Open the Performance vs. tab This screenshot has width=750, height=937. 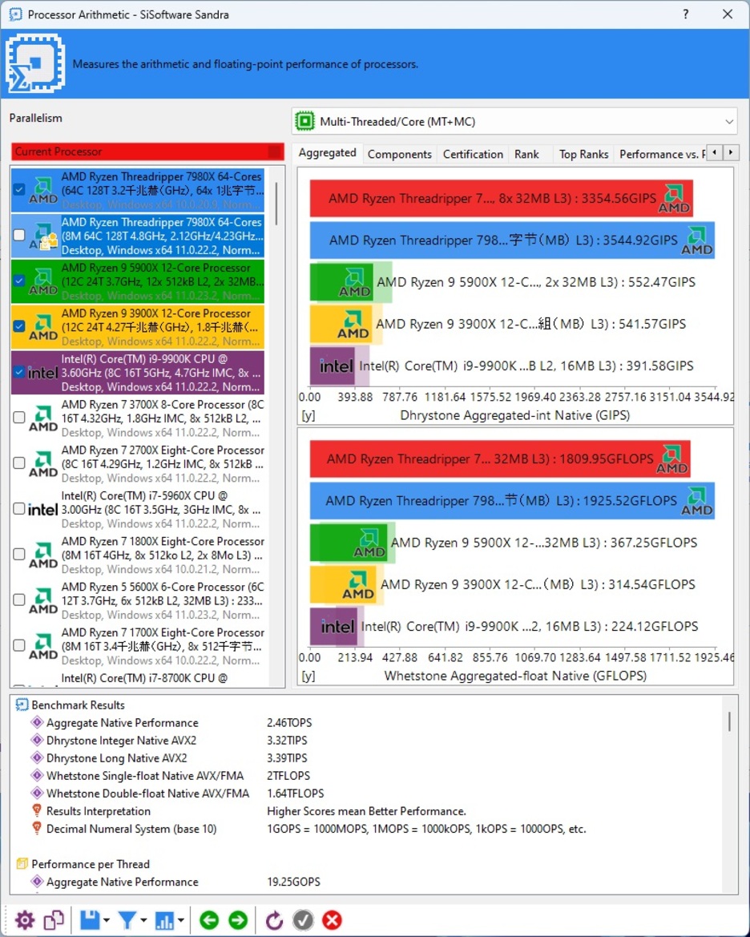(661, 154)
